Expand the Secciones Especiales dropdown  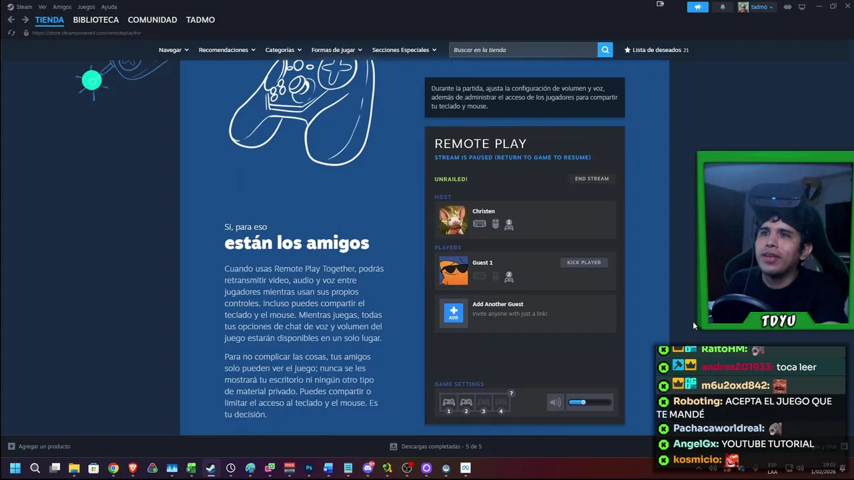point(404,50)
